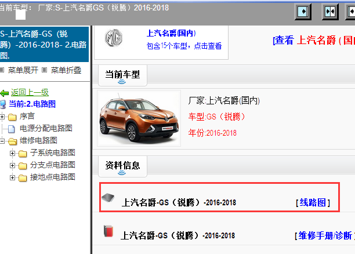The width and height of the screenshot is (355, 254).
Task: Expand the 序言 tree node
Action: [2, 117]
